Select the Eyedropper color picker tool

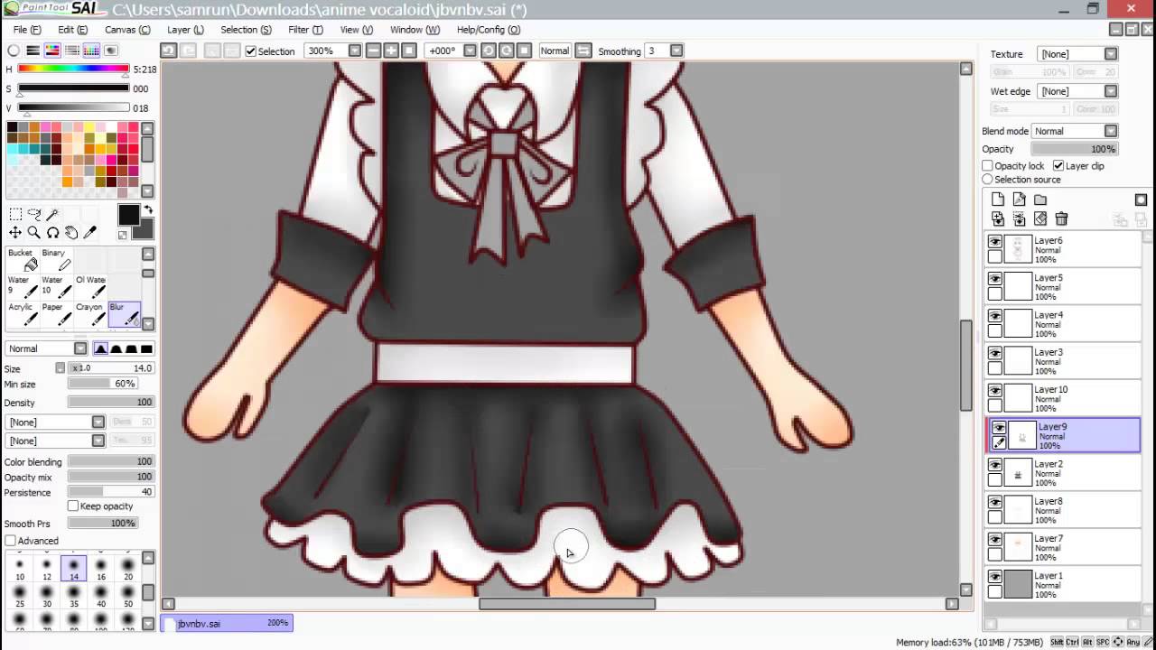(x=90, y=233)
